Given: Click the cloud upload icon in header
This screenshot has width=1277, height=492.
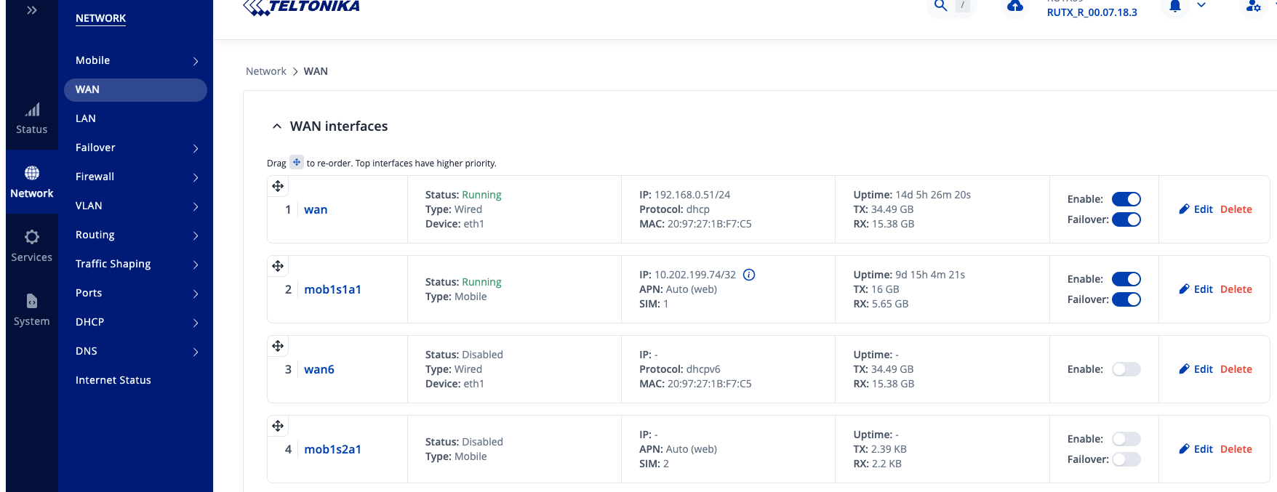Looking at the screenshot, I should (x=1015, y=6).
